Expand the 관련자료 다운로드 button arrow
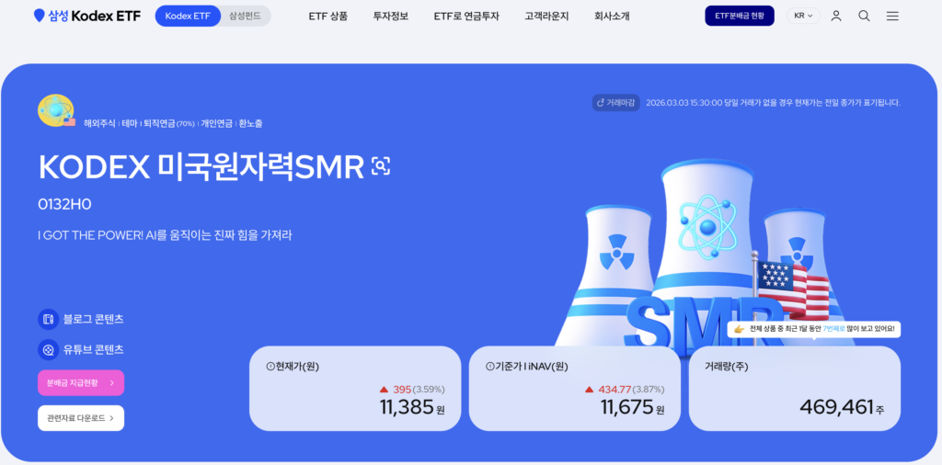The width and height of the screenshot is (942, 465). tap(111, 417)
